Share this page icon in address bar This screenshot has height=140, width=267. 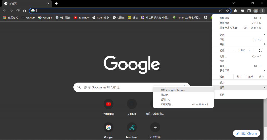pyautogui.click(x=221, y=11)
